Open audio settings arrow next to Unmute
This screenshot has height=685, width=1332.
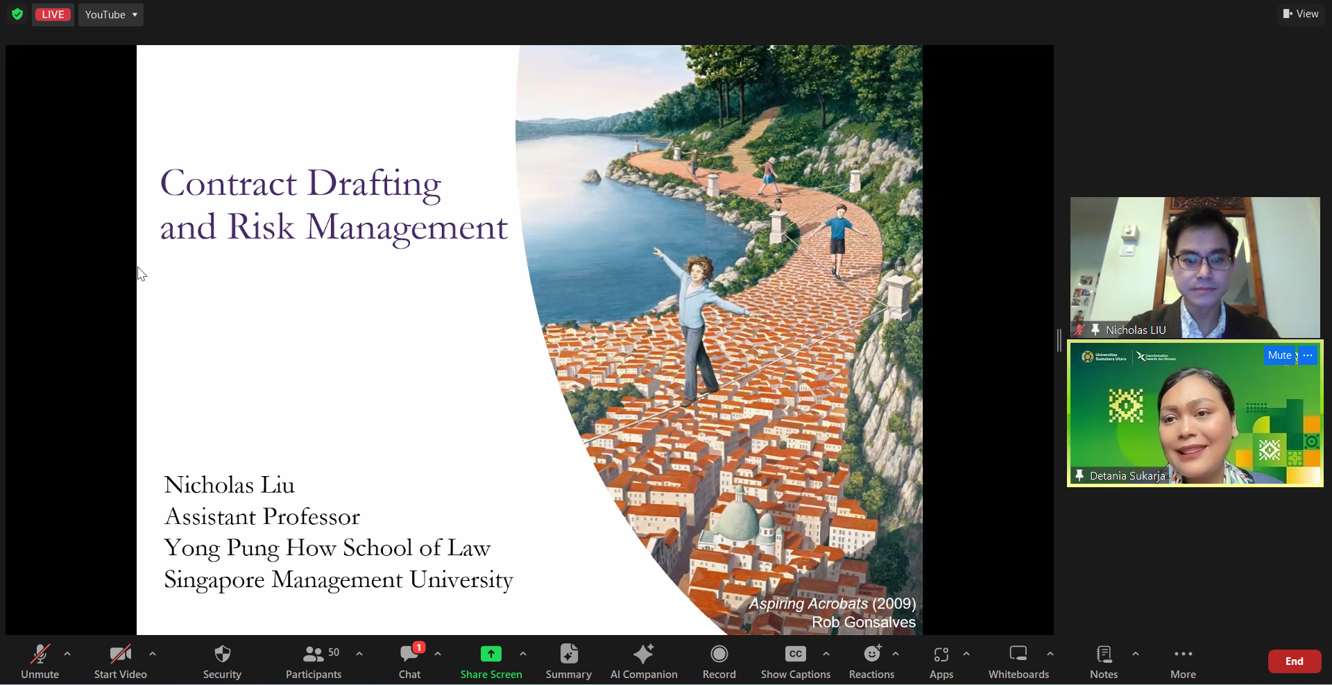point(67,654)
